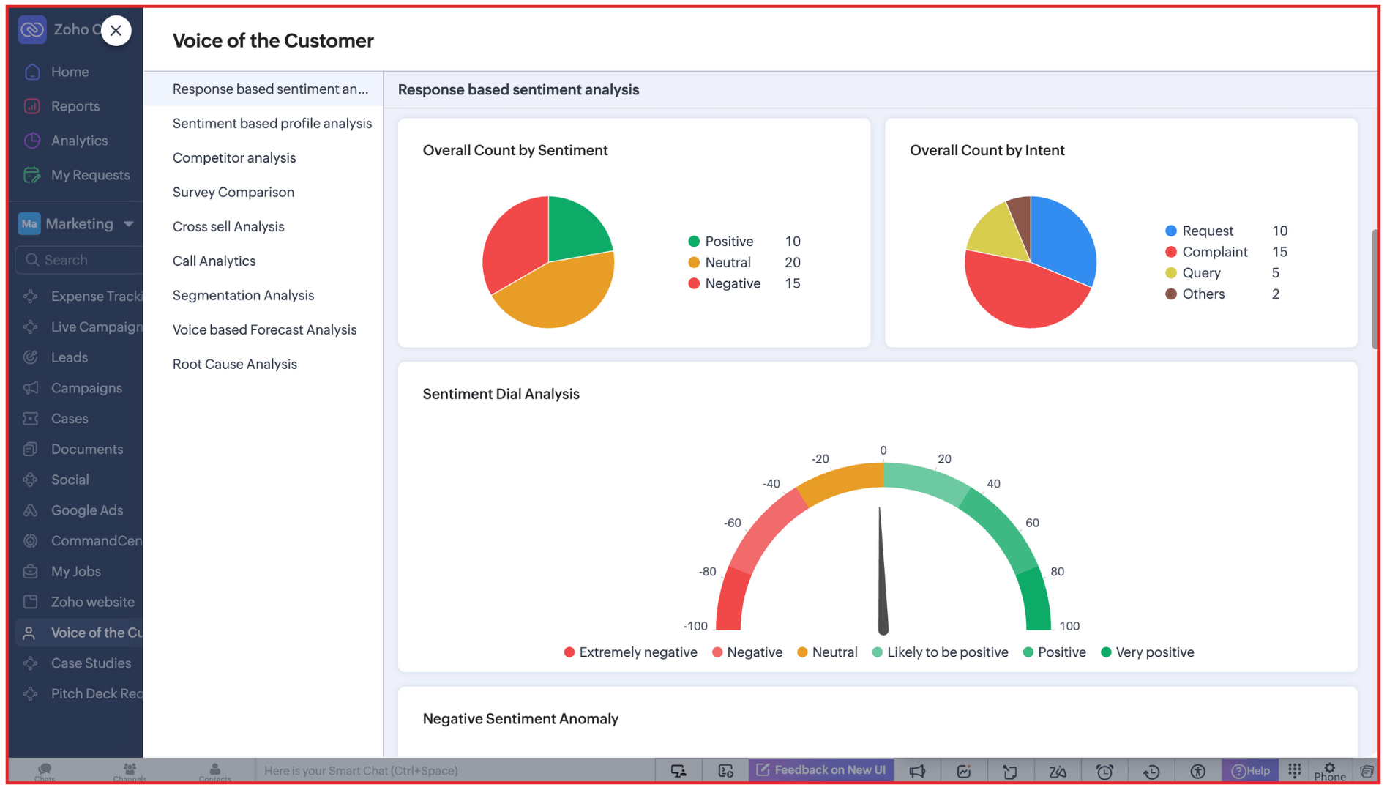The width and height of the screenshot is (1387, 790).
Task: Close the Voice of the Customer panel
Action: click(116, 31)
